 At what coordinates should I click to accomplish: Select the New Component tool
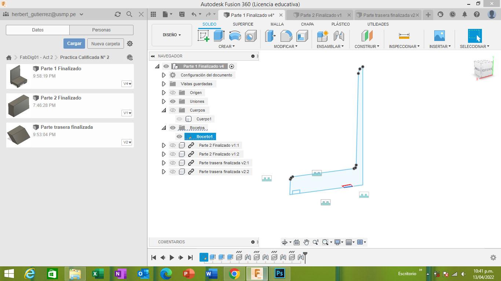pyautogui.click(x=323, y=36)
